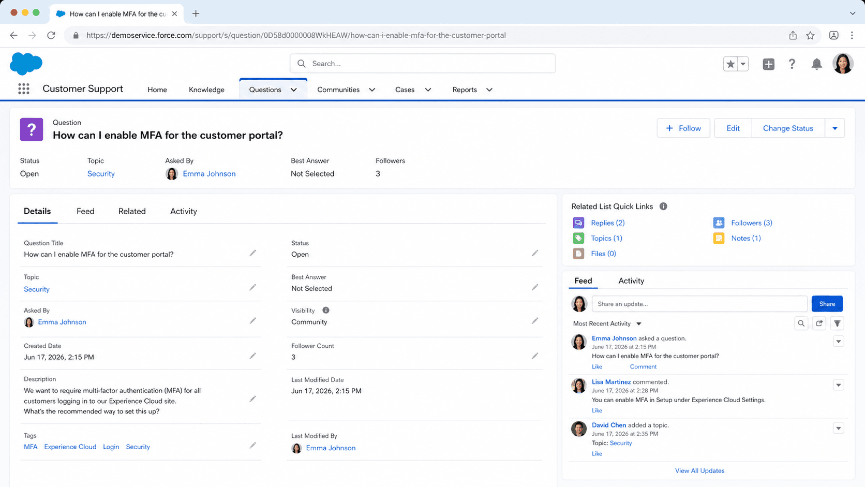Click View All Updates link
Viewport: 865px width, 487px height.
(699, 470)
